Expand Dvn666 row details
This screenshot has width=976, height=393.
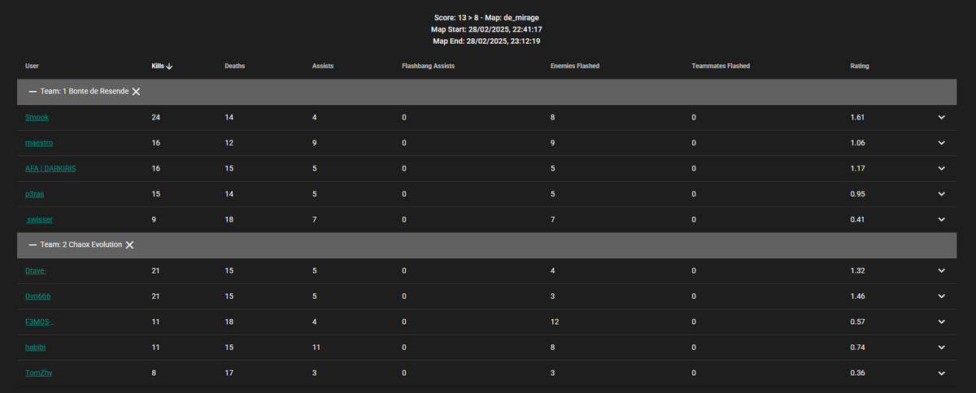pos(941,296)
